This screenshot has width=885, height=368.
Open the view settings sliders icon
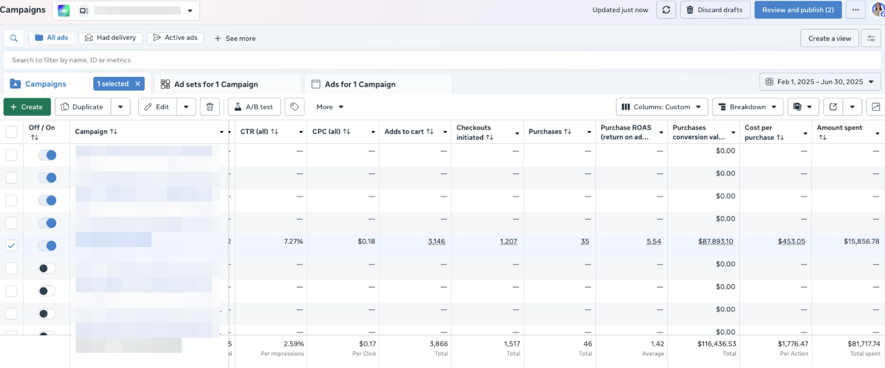(871, 38)
